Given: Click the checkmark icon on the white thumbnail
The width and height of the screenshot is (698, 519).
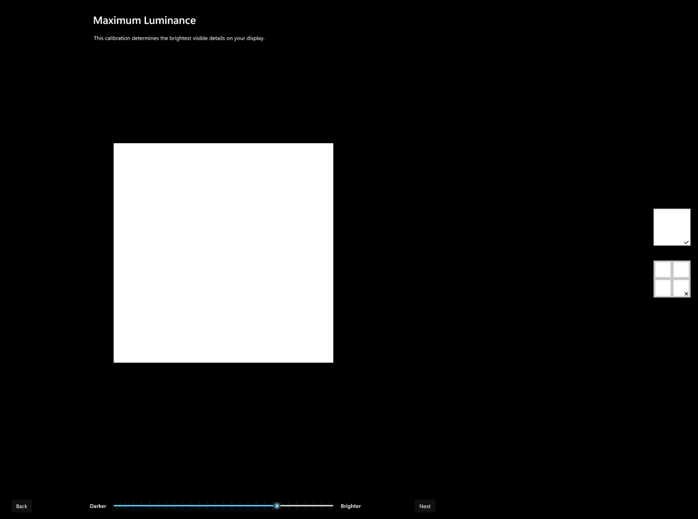Looking at the screenshot, I should 686,241.
